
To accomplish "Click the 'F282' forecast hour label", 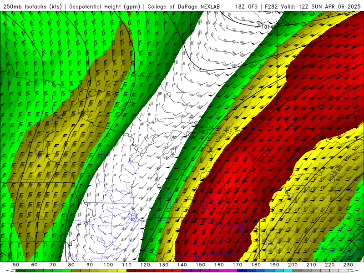I will tap(271, 7).
